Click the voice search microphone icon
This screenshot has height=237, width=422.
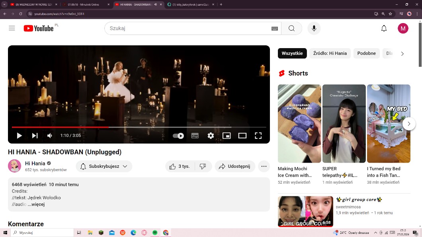[314, 28]
